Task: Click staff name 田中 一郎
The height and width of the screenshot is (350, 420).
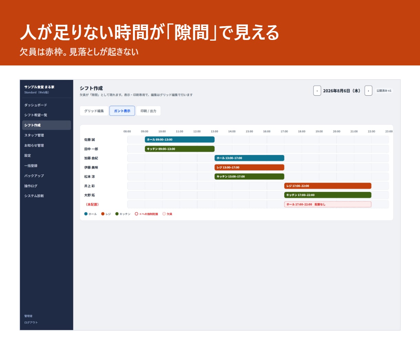Action: [91, 149]
